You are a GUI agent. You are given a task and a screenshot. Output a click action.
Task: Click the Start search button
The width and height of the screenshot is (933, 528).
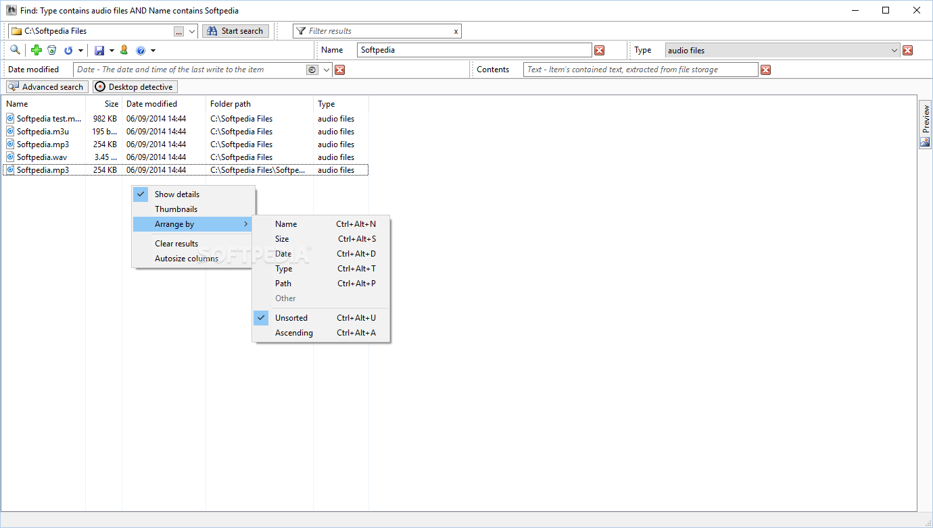235,31
